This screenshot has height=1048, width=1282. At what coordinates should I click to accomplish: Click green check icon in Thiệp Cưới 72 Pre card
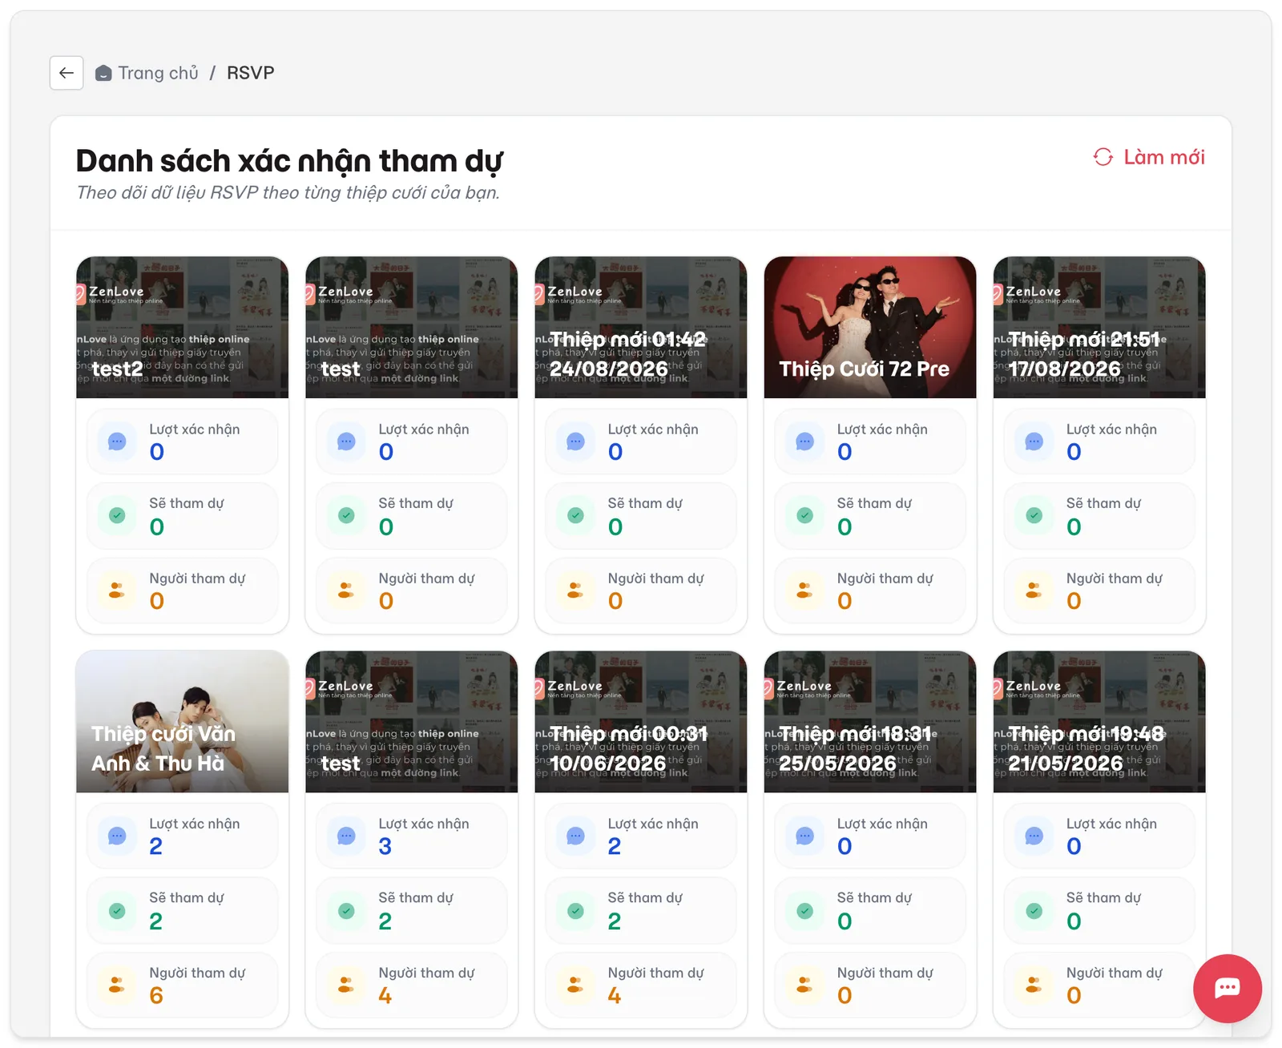(805, 515)
